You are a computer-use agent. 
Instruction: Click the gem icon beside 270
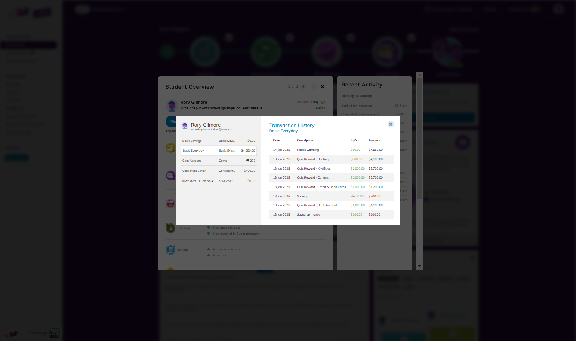(247, 161)
